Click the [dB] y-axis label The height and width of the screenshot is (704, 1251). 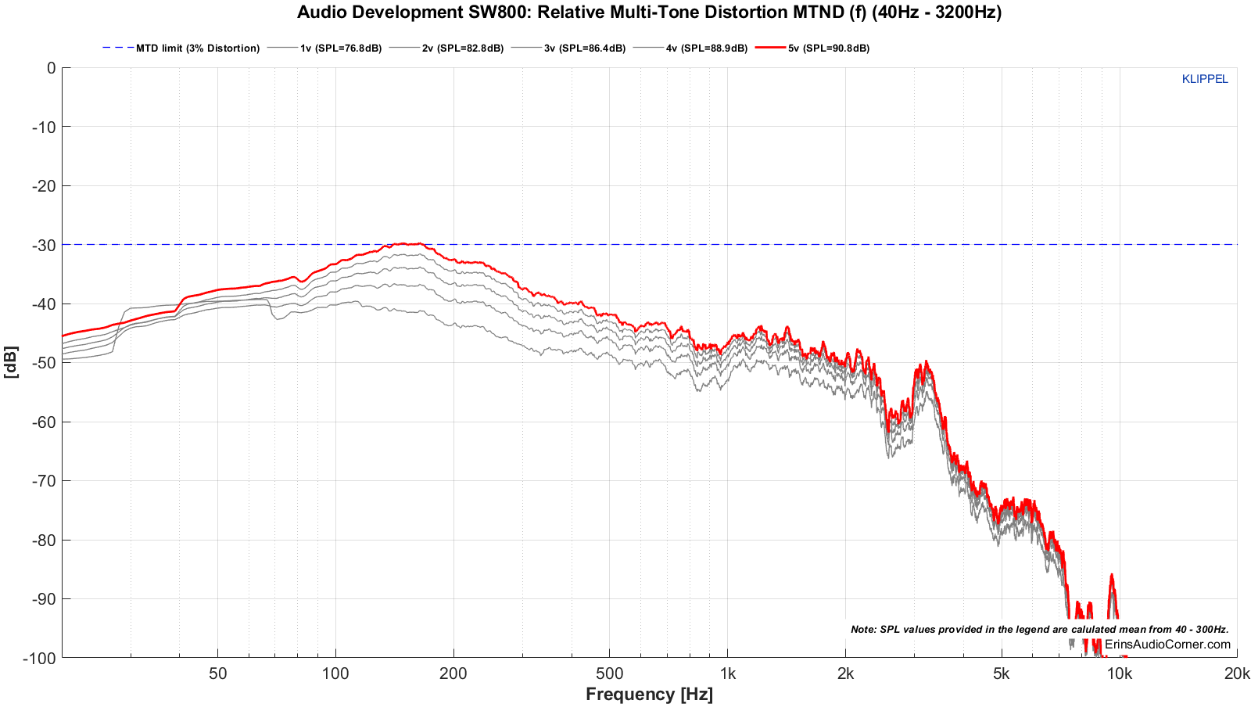pos(11,362)
